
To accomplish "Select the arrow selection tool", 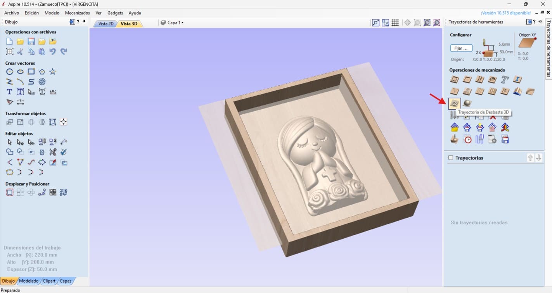I will tap(10, 142).
